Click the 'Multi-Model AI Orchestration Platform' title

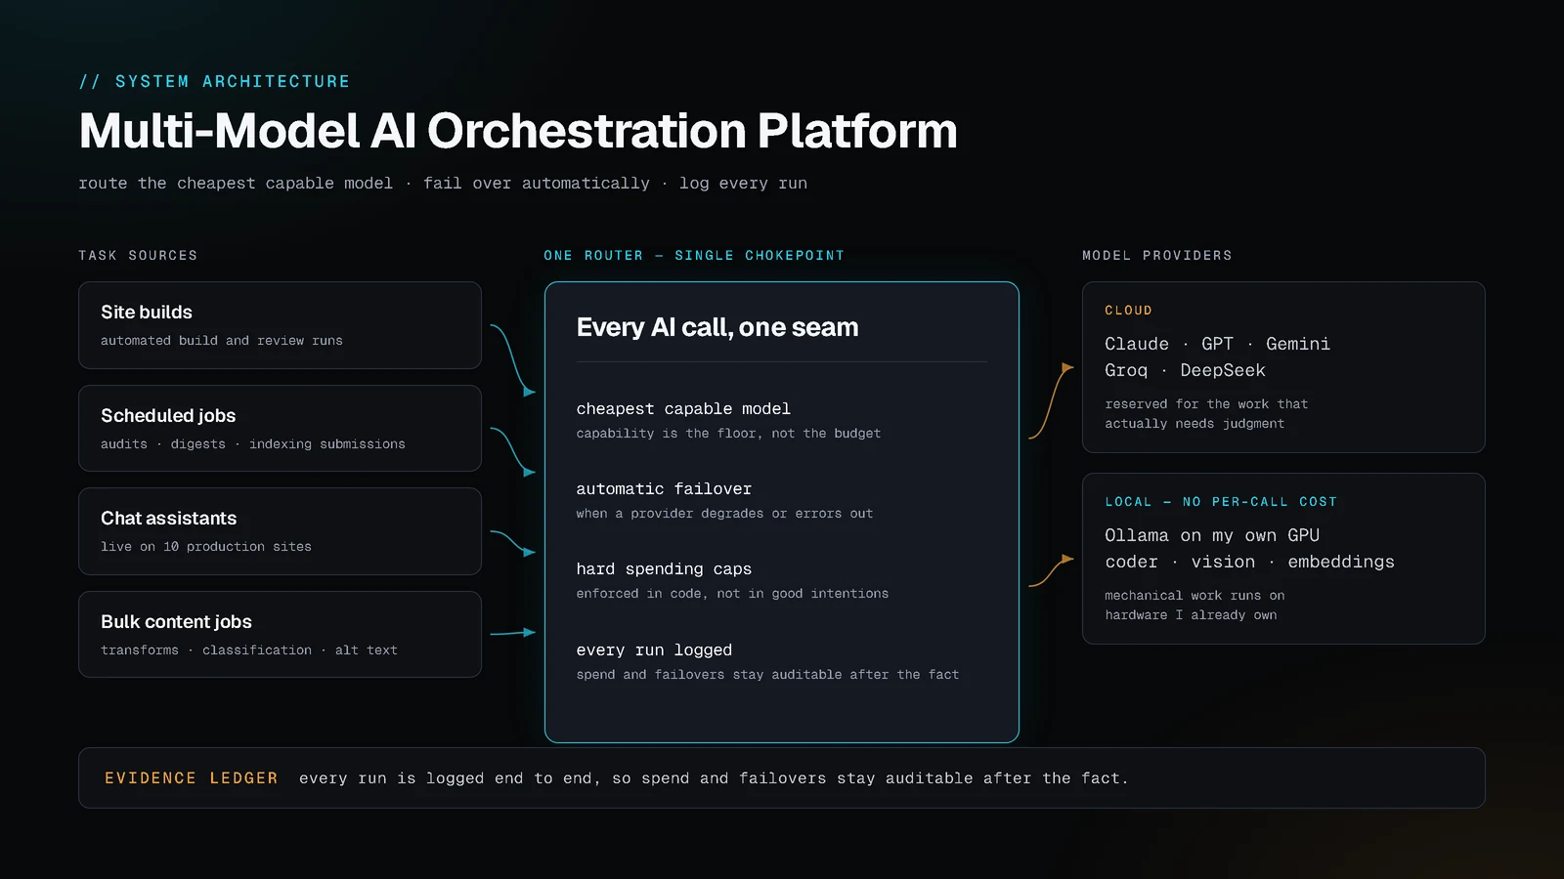[518, 131]
